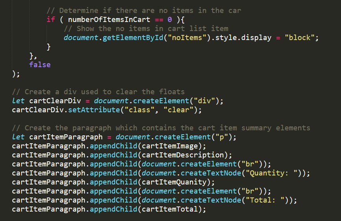This screenshot has height=221, width=341.
Task: Click the cartItemQuanity argument
Action: (x=174, y=182)
